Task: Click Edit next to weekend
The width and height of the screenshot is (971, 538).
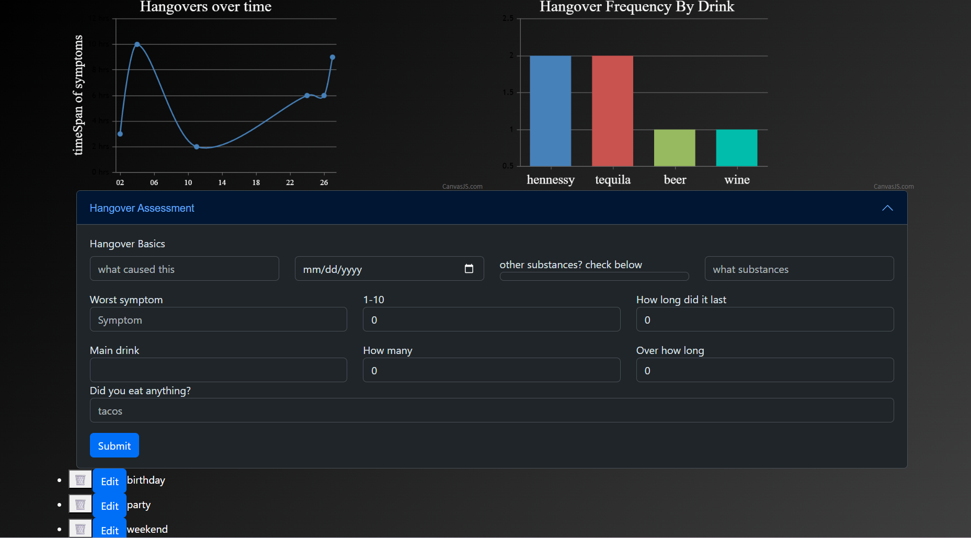Action: point(109,530)
